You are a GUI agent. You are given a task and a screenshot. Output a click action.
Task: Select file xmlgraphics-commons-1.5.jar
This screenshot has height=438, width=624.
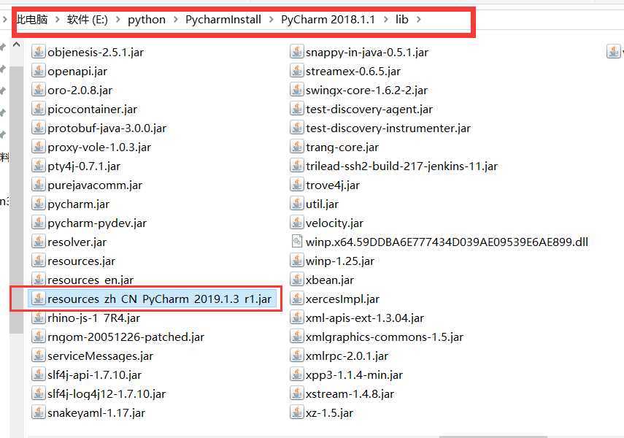tap(377, 337)
